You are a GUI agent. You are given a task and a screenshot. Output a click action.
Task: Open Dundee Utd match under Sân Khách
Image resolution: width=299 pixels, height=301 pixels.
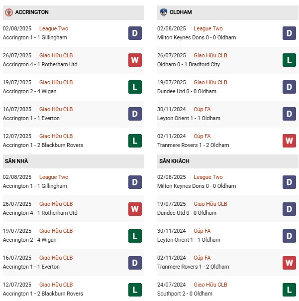tap(187, 213)
